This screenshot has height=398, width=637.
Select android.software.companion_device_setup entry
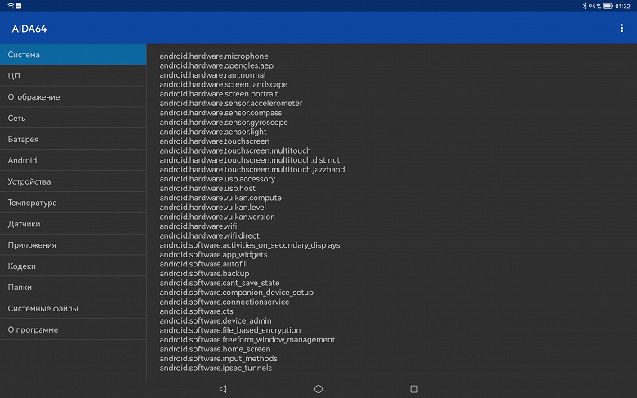tap(237, 293)
